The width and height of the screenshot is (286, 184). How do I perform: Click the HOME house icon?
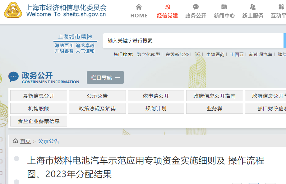[139, 7]
